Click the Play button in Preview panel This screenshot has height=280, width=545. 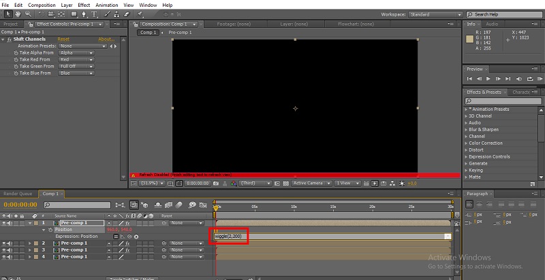click(x=488, y=80)
